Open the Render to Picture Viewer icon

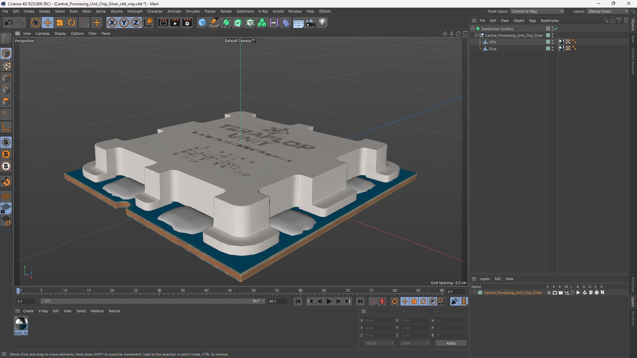click(175, 23)
